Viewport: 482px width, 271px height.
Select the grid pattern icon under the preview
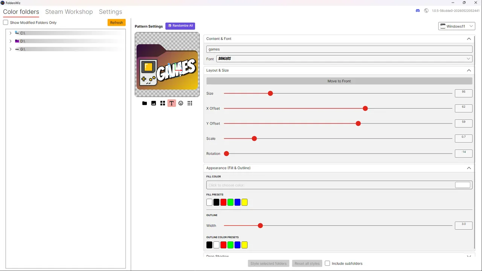click(x=163, y=103)
